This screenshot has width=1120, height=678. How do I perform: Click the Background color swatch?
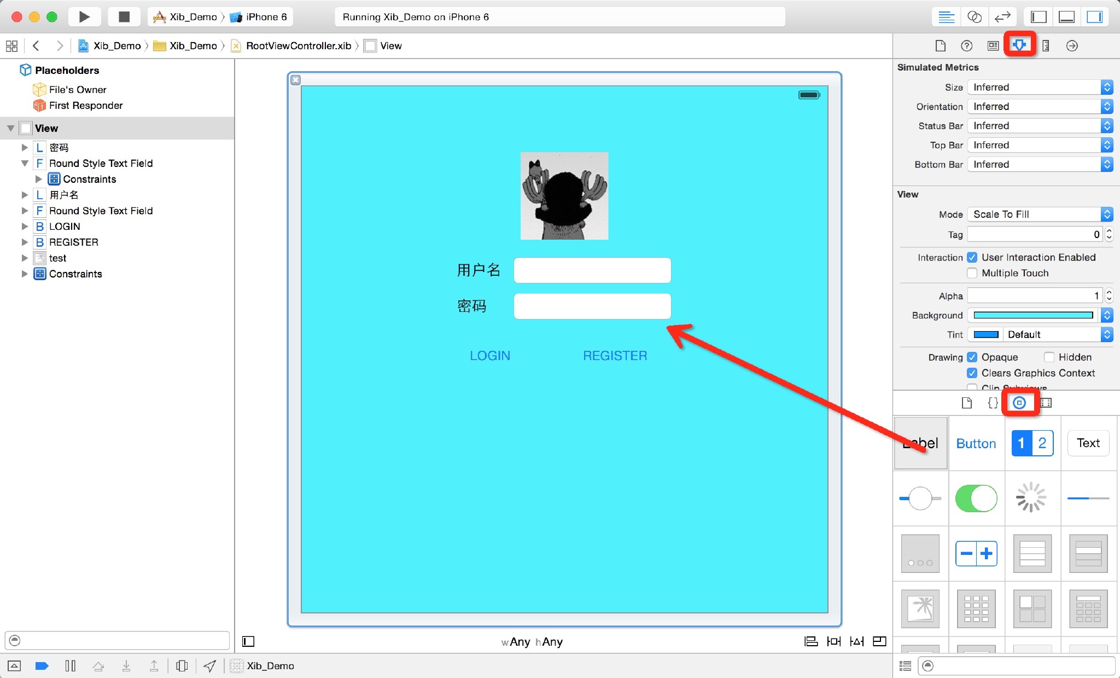(1033, 315)
